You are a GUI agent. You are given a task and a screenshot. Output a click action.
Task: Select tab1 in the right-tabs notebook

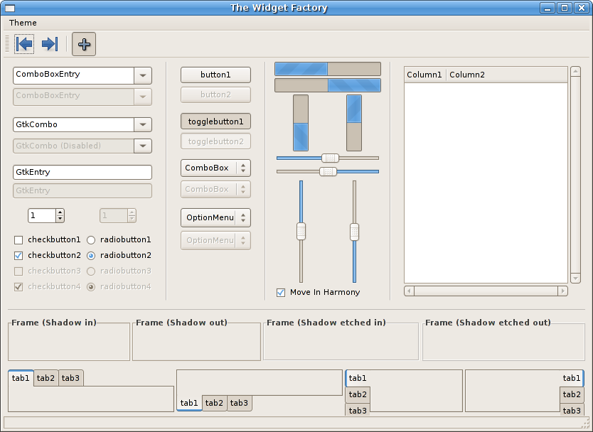[572, 378]
